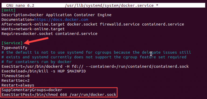
Task: Click the After=network-online.target line
Action: coord(93,24)
